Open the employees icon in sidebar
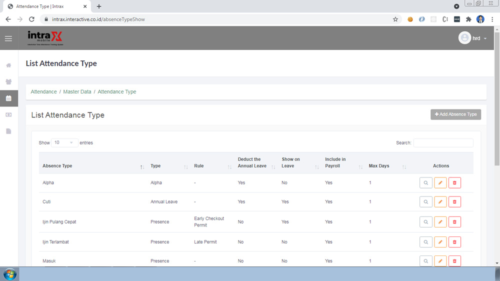The image size is (500, 281). pos(8,82)
